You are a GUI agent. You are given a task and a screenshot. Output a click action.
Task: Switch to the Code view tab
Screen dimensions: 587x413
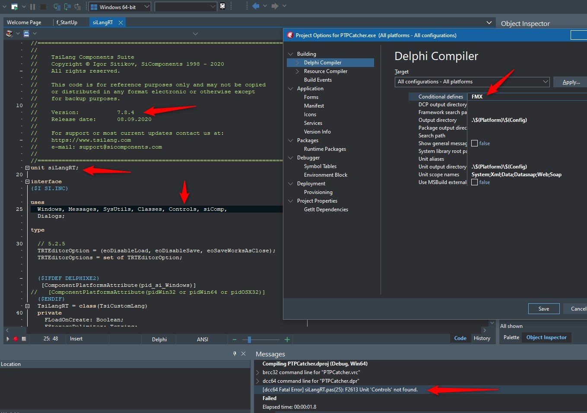pyautogui.click(x=460, y=338)
